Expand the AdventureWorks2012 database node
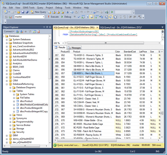Viewport: 167px width, 155px height. [7, 50]
